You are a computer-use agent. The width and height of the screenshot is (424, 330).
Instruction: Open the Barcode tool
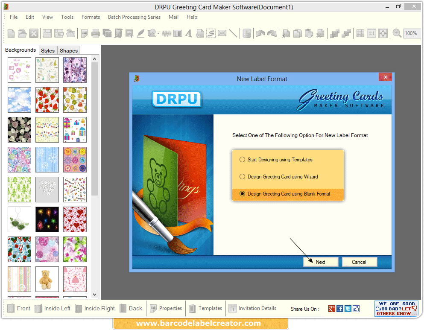point(177,33)
